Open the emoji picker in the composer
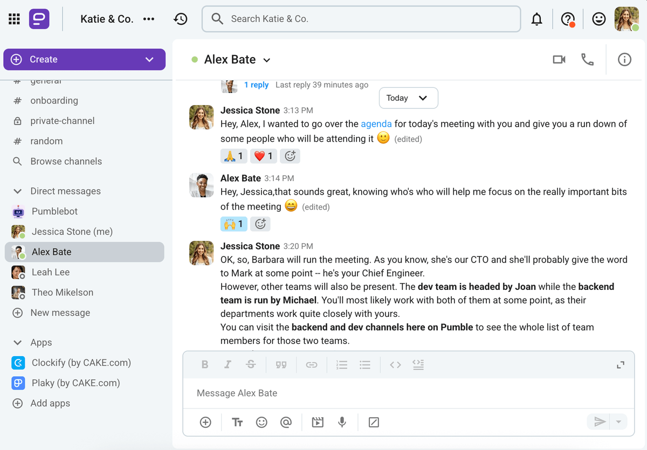 (262, 422)
